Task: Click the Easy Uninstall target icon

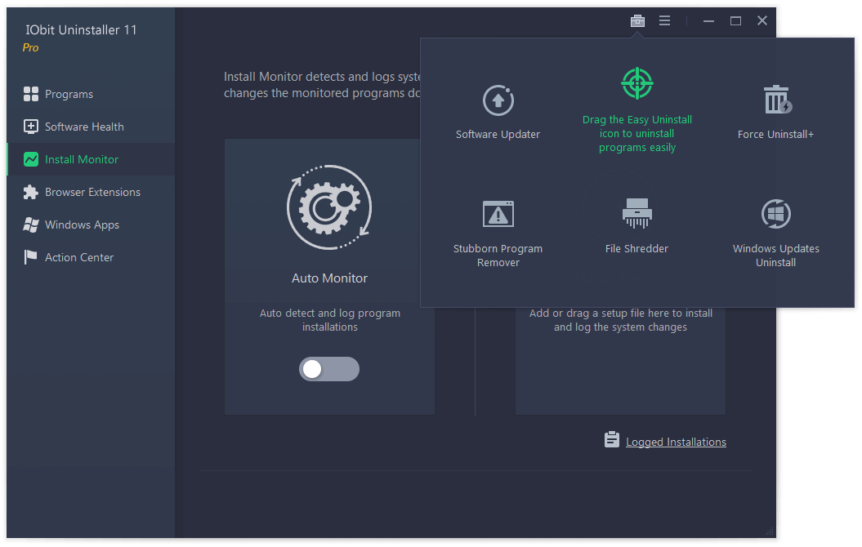Action: click(x=637, y=83)
